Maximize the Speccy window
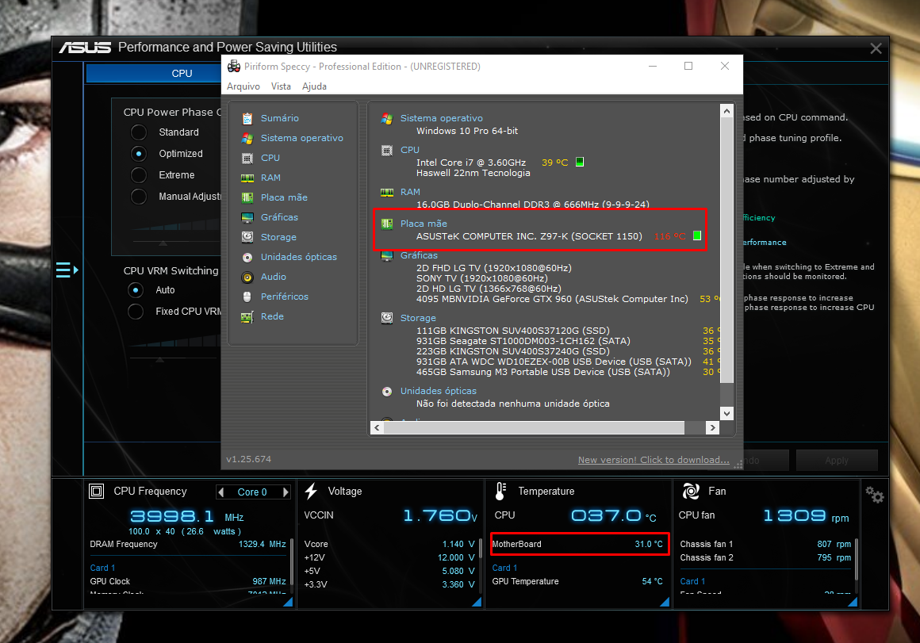The height and width of the screenshot is (643, 920). (x=688, y=67)
